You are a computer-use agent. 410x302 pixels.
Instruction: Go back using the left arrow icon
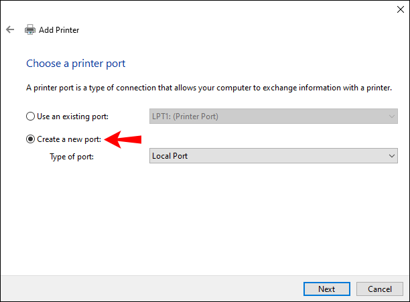10,29
